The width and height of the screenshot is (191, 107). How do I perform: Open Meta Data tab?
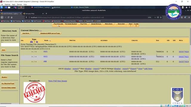pyautogui.click(x=109, y=24)
